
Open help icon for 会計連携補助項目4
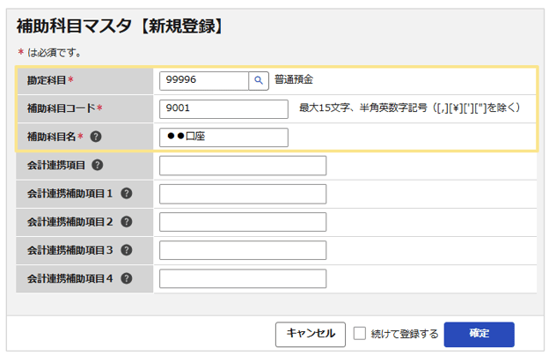click(127, 278)
